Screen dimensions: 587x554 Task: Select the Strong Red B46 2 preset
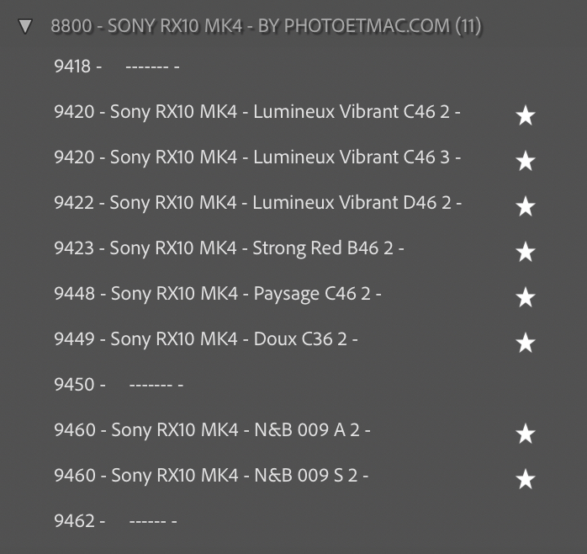tap(229, 248)
